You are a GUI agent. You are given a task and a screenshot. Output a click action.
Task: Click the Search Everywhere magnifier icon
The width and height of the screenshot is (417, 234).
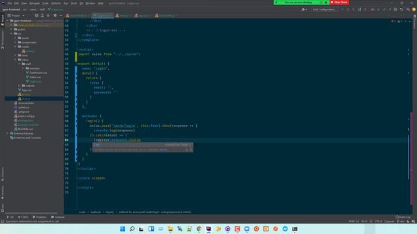click(408, 9)
